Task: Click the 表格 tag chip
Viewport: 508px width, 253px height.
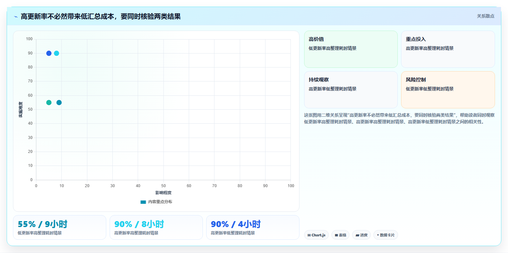Action: click(x=340, y=235)
